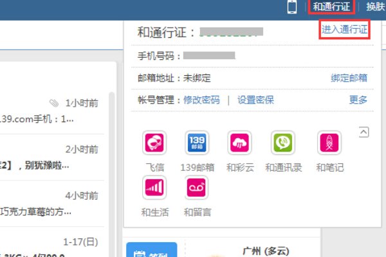Open the email received 4小时前
Viewport: 386px width, 257px height.
[51, 204]
